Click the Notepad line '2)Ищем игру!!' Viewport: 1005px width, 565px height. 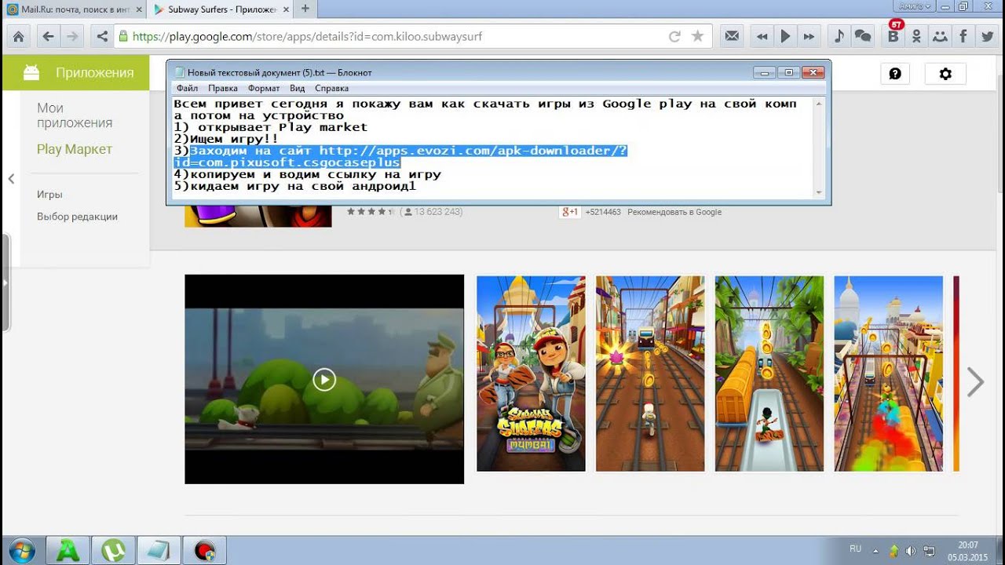coord(226,139)
